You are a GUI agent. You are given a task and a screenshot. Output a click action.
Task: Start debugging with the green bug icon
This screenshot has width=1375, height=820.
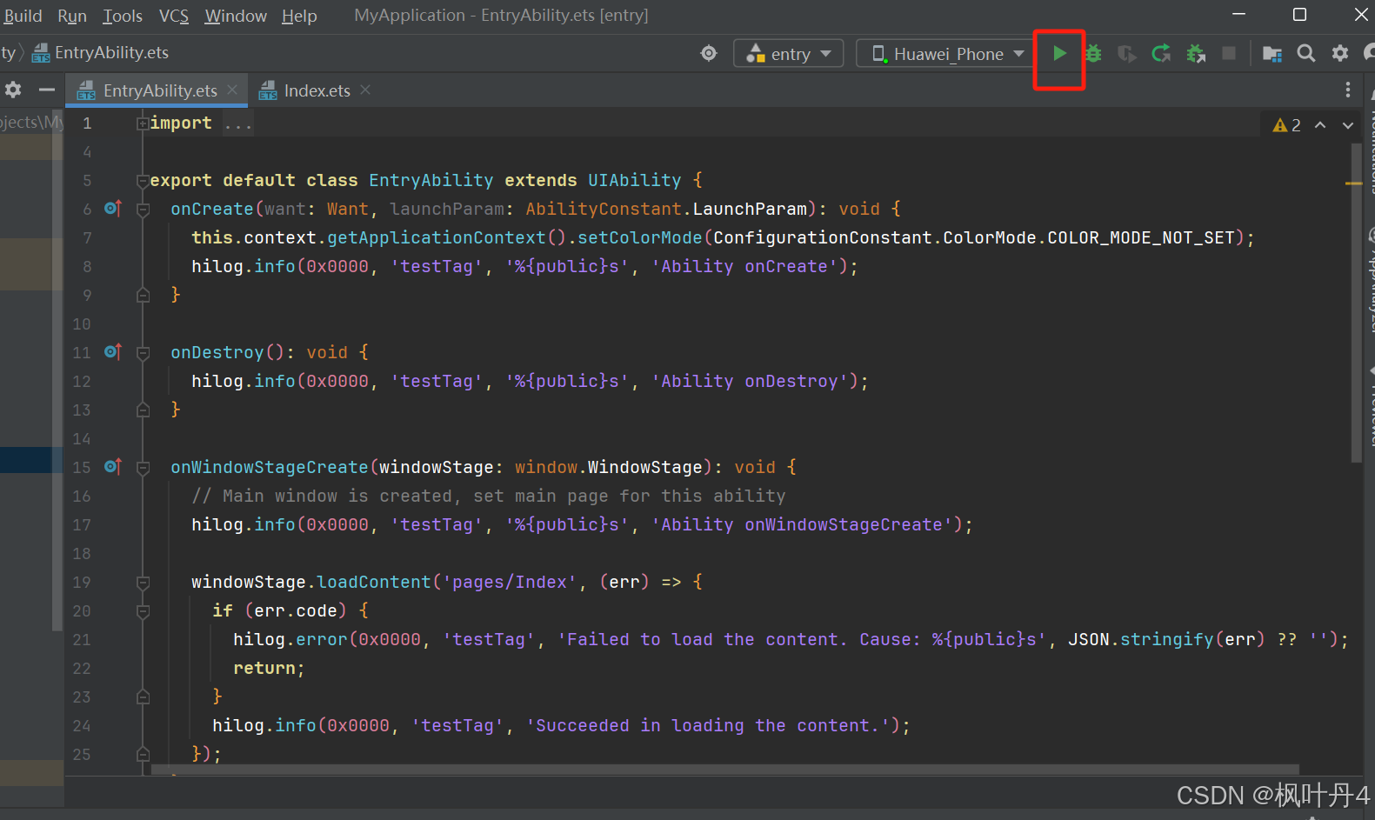click(1093, 54)
